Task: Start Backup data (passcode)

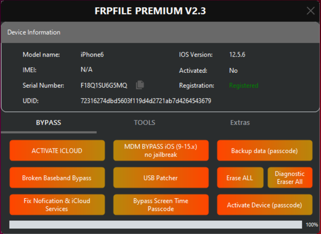Action: [x=264, y=151]
